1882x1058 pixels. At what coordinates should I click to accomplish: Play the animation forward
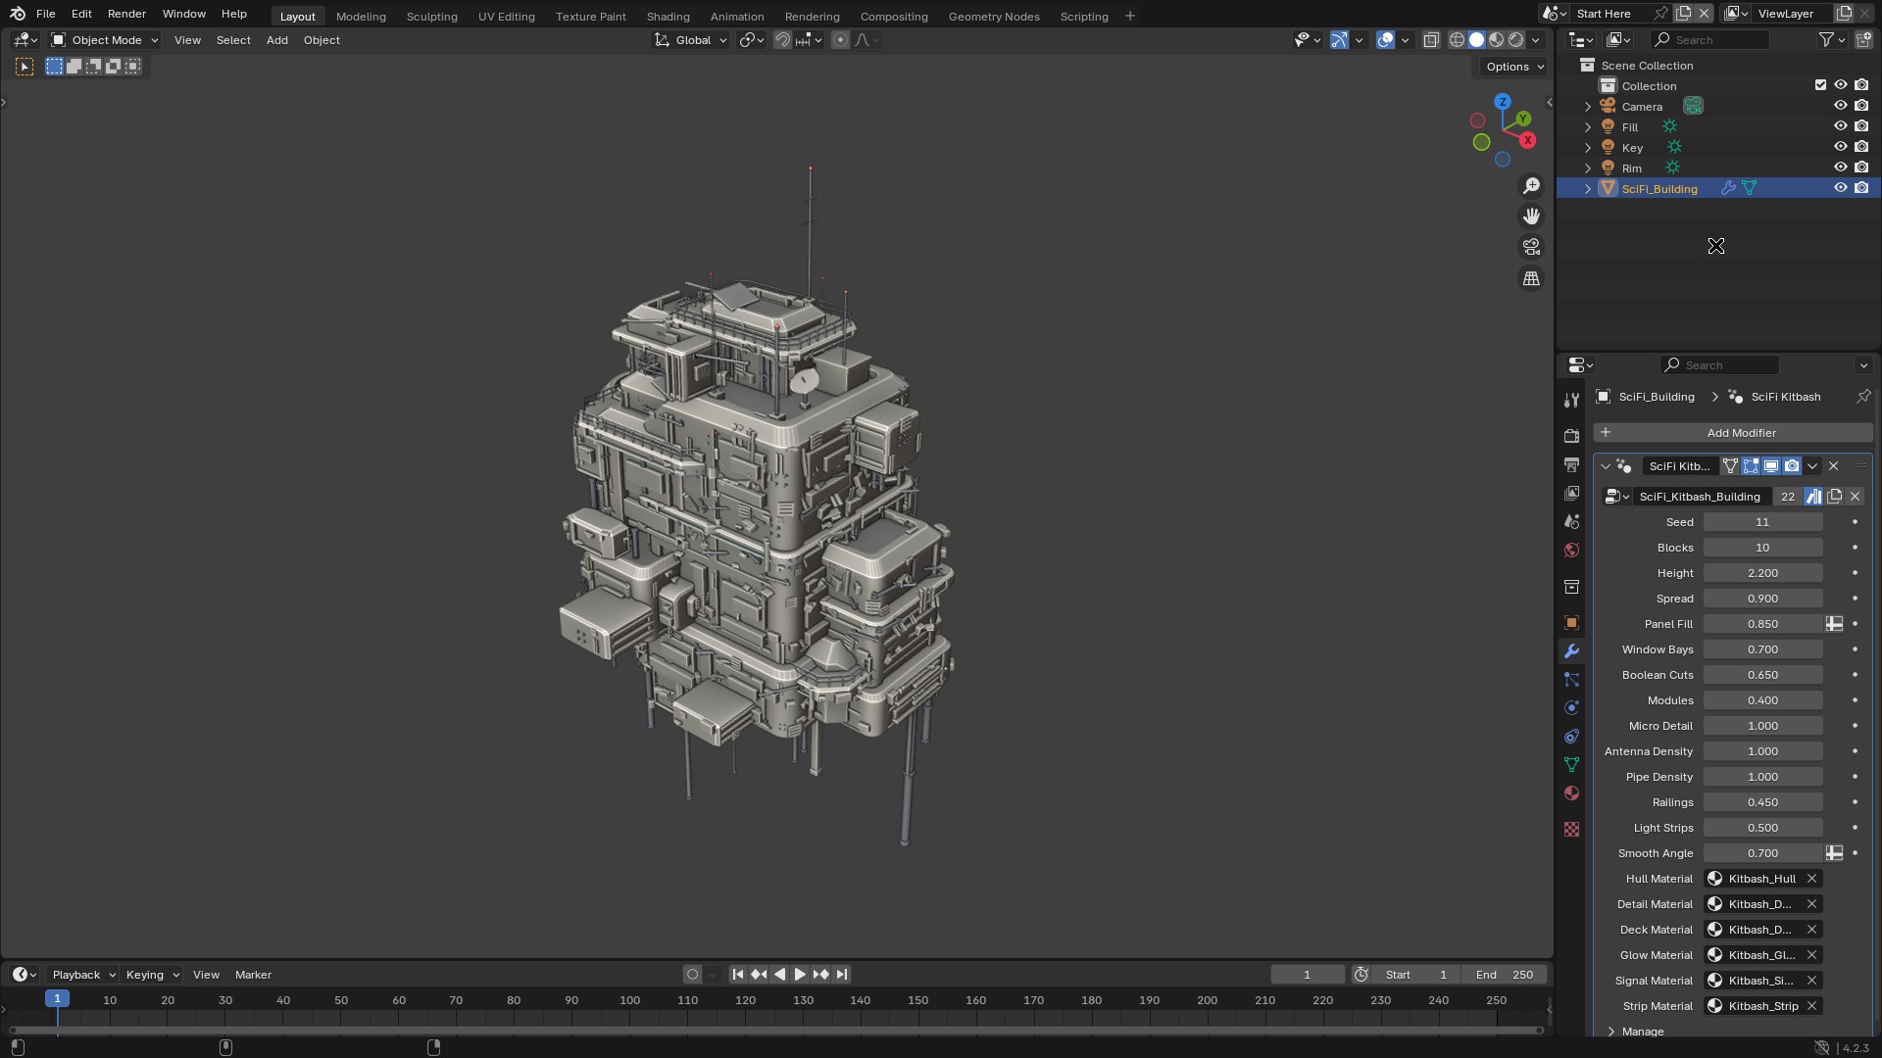click(x=800, y=975)
